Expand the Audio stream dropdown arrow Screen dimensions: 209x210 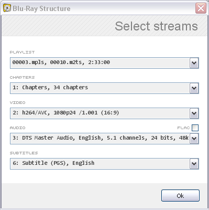pyautogui.click(x=194, y=139)
